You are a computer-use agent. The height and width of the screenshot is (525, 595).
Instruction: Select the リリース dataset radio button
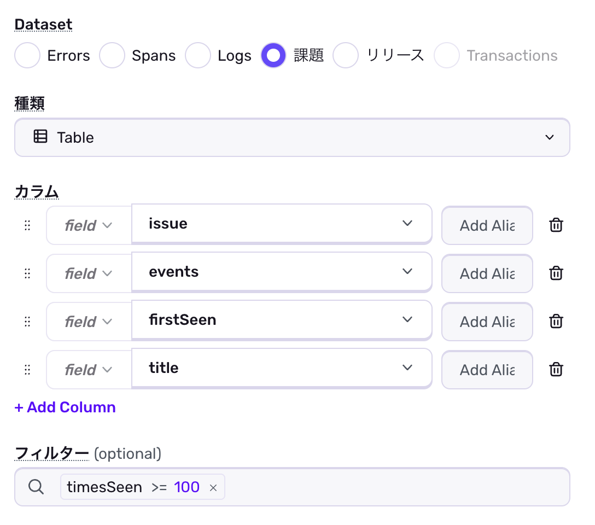point(346,55)
